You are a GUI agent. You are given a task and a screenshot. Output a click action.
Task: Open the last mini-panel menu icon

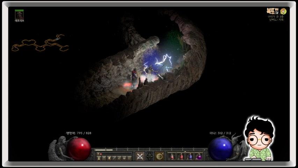[x=129, y=158]
